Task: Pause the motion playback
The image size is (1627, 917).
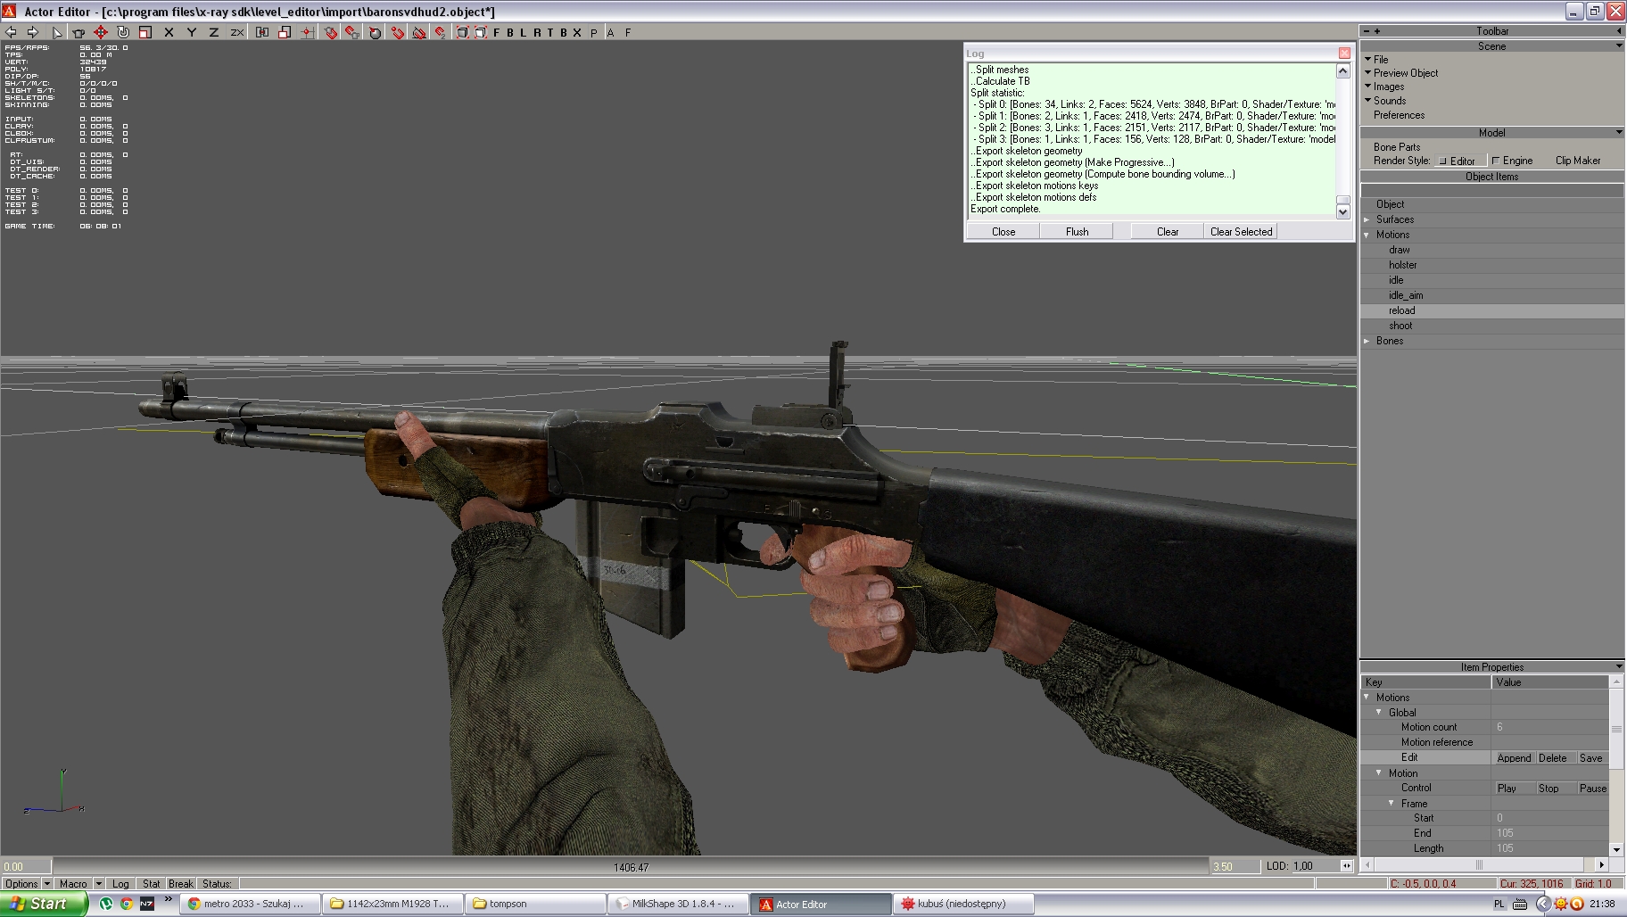Action: coord(1592,788)
